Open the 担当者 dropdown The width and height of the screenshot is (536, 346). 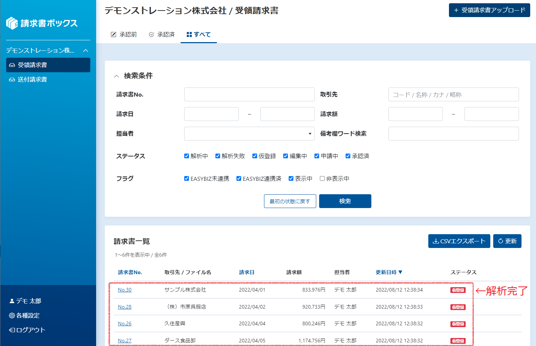click(249, 134)
